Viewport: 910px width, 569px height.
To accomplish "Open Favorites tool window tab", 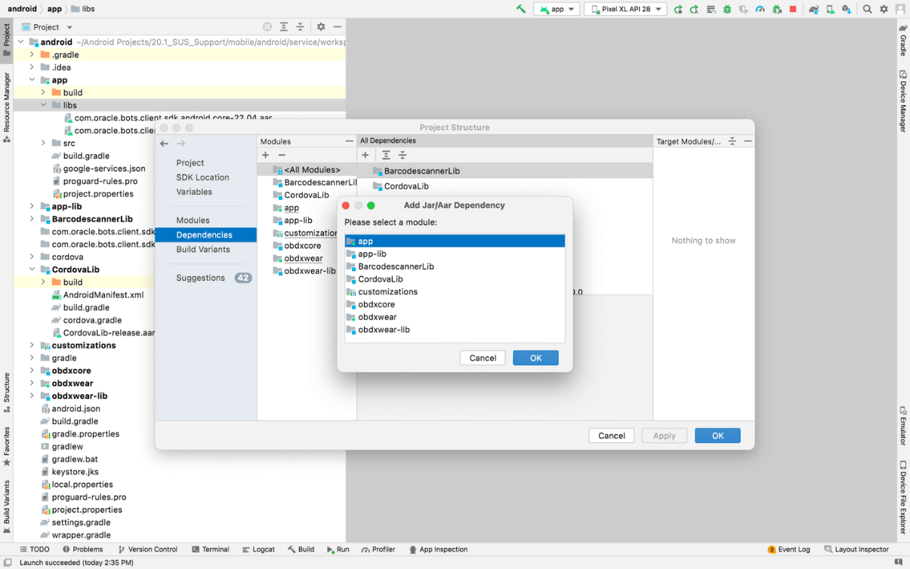I will tap(7, 447).
